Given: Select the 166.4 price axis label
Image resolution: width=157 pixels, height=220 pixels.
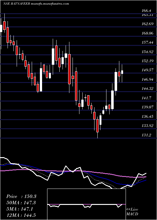Looking at the screenshot, I should pyautogui.click(x=147, y=11).
